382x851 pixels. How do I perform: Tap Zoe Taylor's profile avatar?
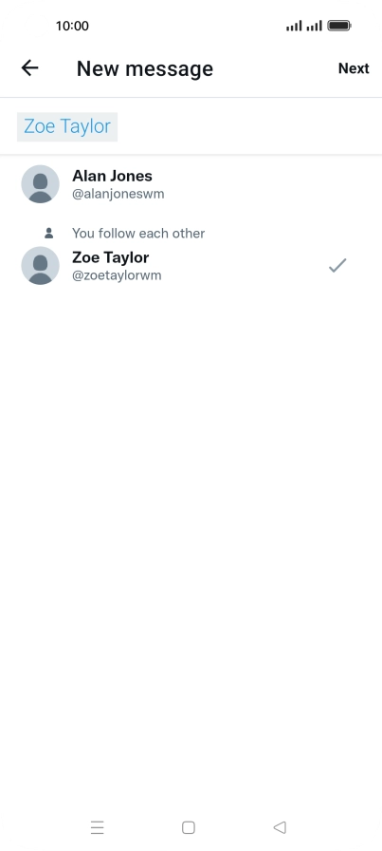coord(40,265)
